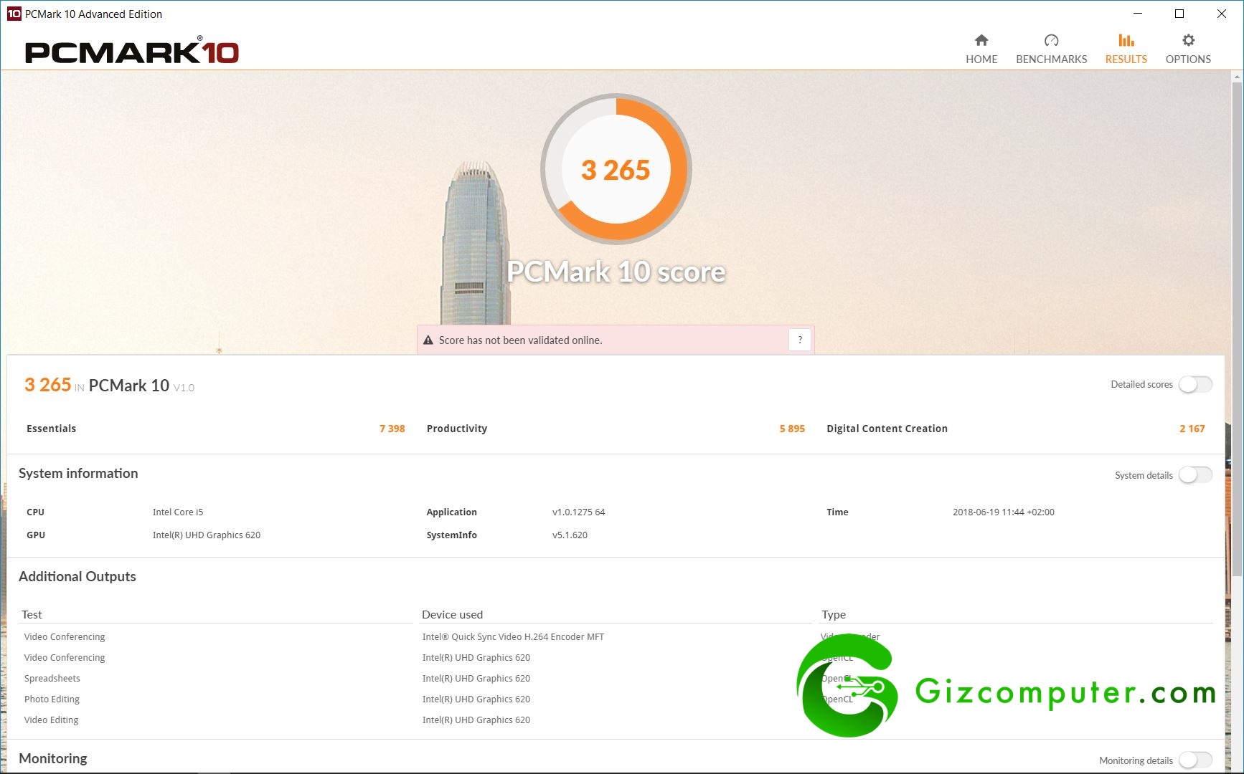Screen dimensions: 1244x774
Task: Click the Essentials label
Action: (x=51, y=429)
